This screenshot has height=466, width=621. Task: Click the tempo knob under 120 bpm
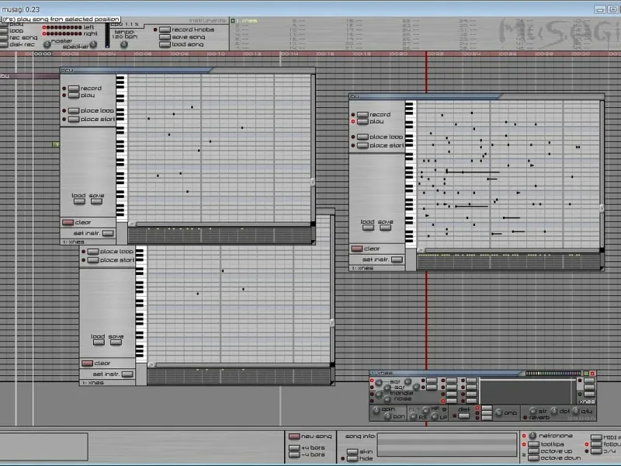click(x=124, y=44)
